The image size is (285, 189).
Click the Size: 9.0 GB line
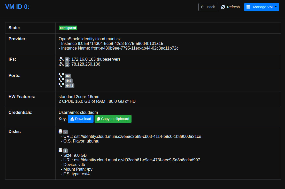(74, 155)
